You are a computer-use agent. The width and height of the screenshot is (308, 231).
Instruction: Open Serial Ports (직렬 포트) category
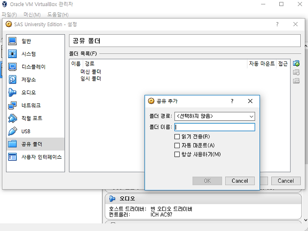[x=36, y=118]
